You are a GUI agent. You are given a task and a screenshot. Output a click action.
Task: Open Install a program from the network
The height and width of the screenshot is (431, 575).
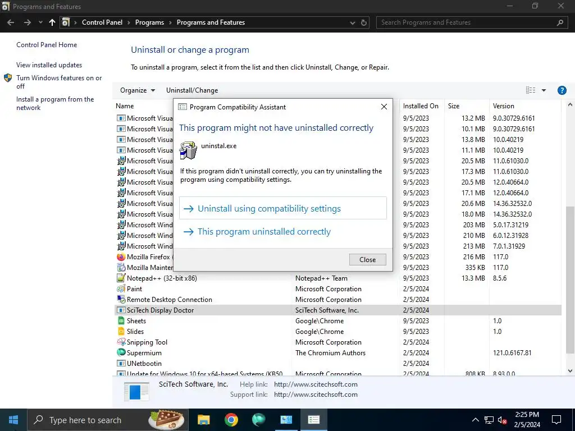tap(55, 103)
